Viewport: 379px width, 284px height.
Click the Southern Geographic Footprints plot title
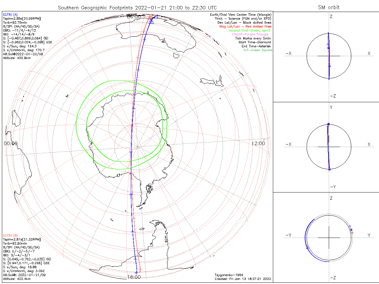click(138, 7)
